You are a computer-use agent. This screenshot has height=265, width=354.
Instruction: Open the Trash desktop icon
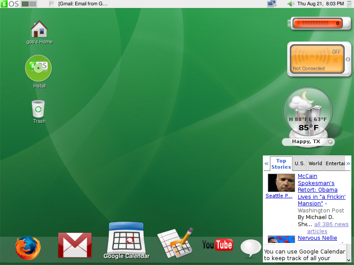click(39, 112)
